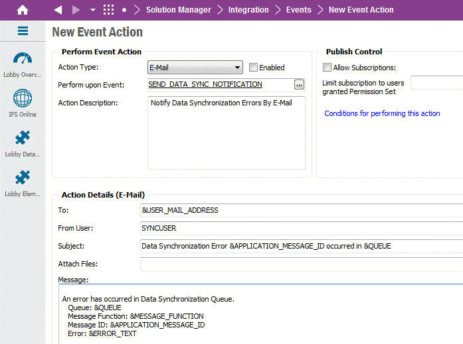Open the navigation history dropdown arrow

pos(92,10)
